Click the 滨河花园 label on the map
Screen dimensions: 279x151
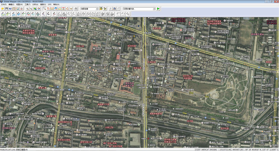tap(225, 128)
